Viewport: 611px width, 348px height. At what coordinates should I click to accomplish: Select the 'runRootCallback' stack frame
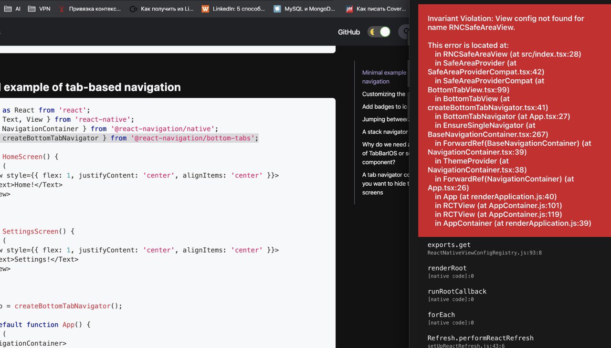[457, 295]
